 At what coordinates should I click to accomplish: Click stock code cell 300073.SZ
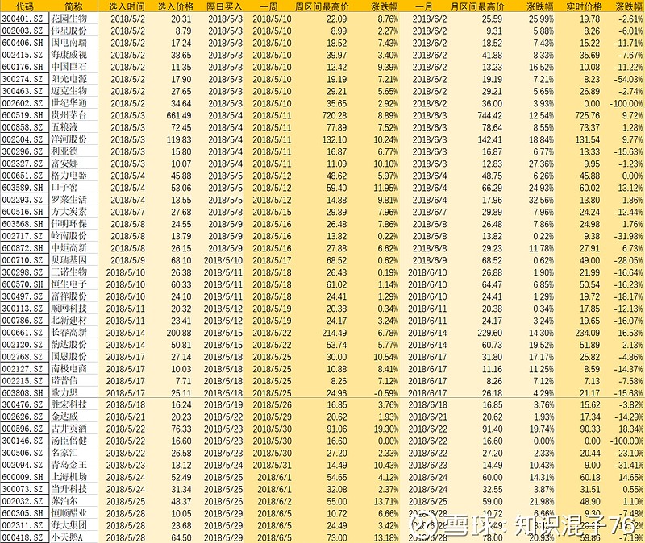tap(24, 489)
